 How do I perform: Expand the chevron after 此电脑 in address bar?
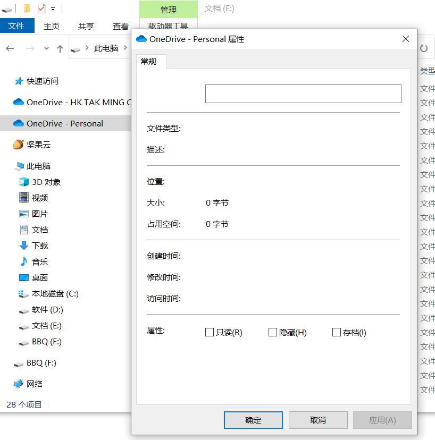tap(126, 48)
